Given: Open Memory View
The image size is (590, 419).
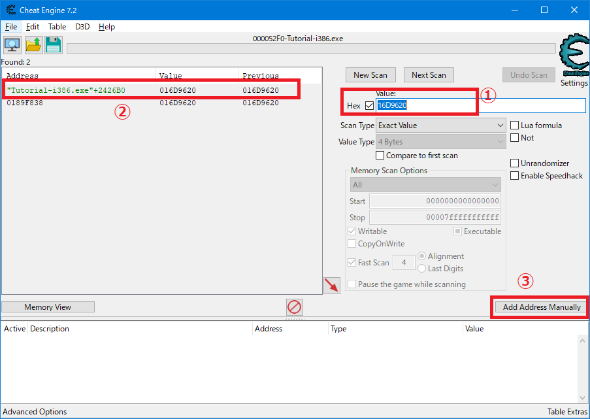Looking at the screenshot, I should click(48, 307).
